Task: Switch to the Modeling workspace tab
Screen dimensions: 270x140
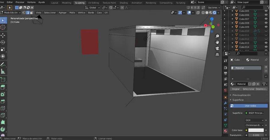Action: click(x=67, y=3)
